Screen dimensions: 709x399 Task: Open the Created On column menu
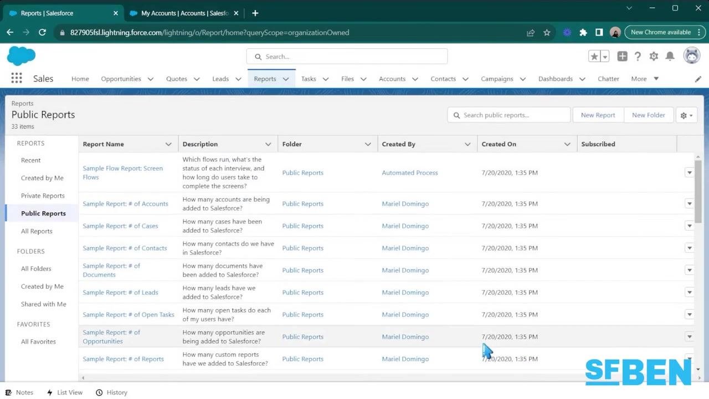(x=567, y=144)
